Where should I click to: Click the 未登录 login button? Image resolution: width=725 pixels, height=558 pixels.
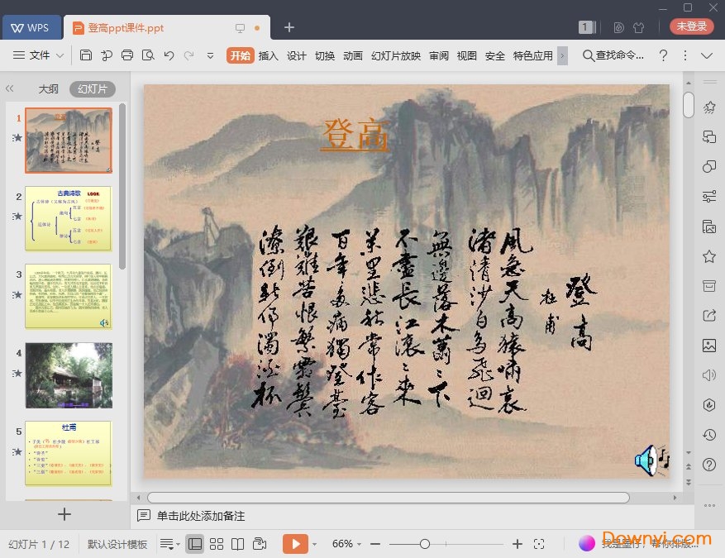(x=690, y=26)
